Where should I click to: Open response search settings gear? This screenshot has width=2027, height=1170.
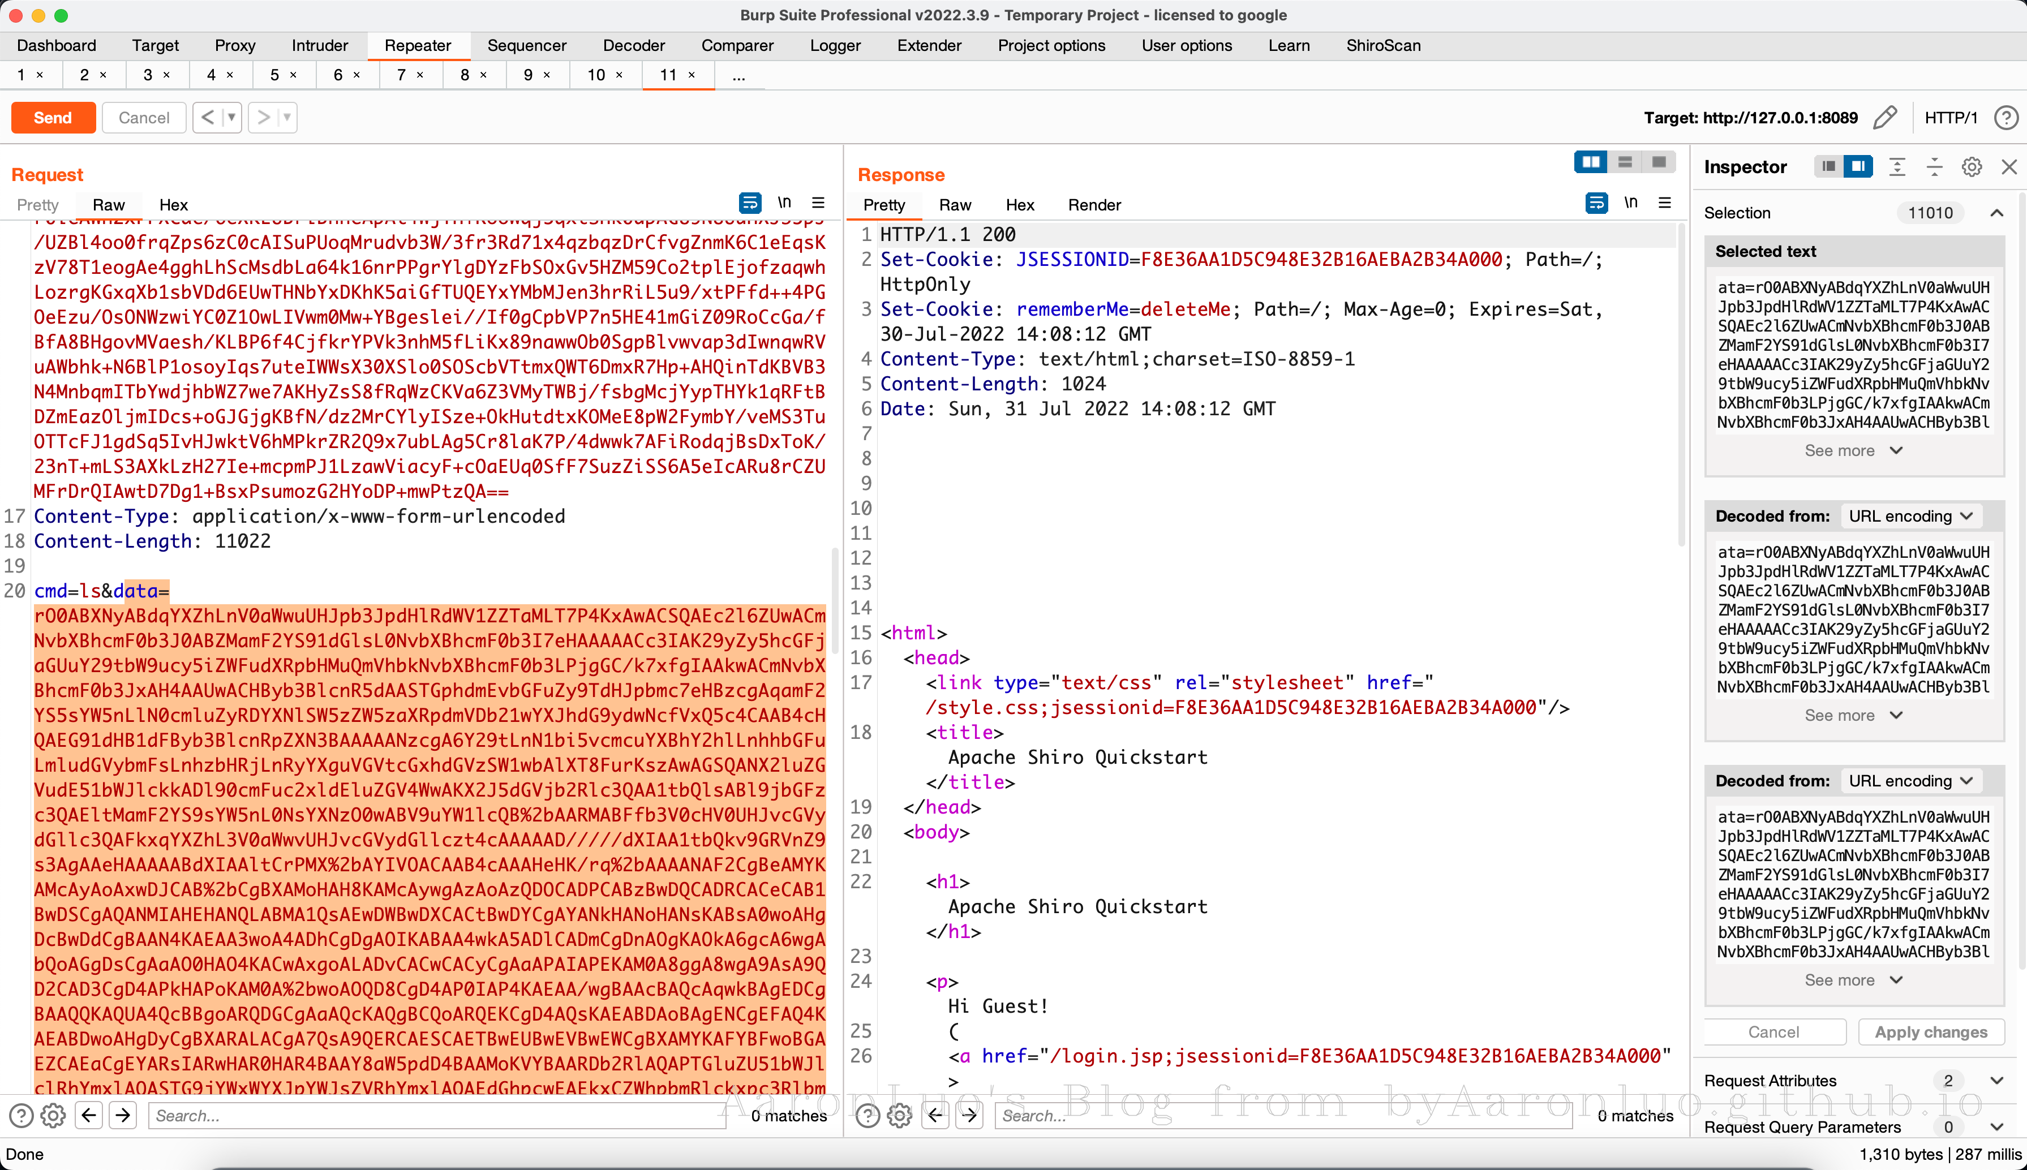click(x=899, y=1115)
